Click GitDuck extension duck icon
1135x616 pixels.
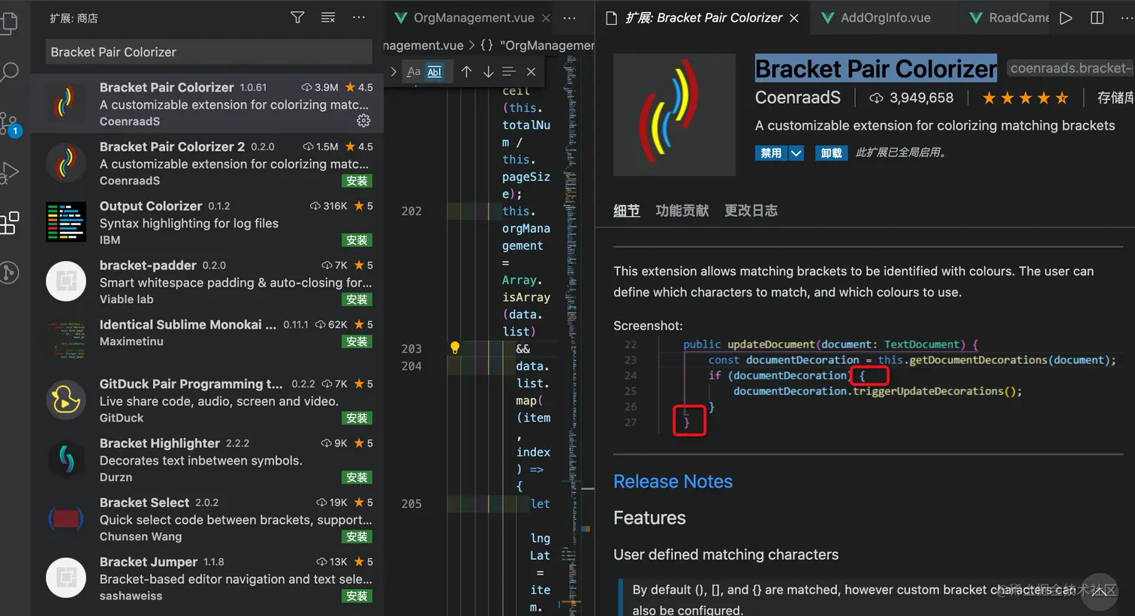66,400
